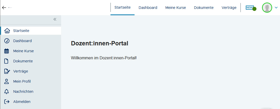The image size is (280, 109).
Task: Open Dokumente from the top navigation
Action: tap(204, 8)
